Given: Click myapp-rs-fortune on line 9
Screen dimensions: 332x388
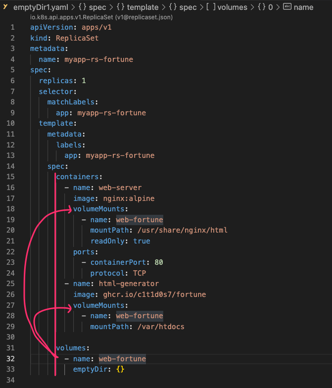Looking at the screenshot, I should [x=112, y=113].
